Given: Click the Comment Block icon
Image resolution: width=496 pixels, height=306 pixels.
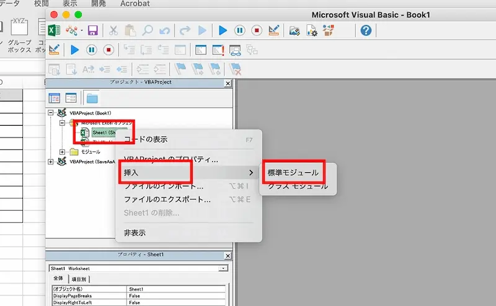Looking at the screenshot, I should point(143,69).
